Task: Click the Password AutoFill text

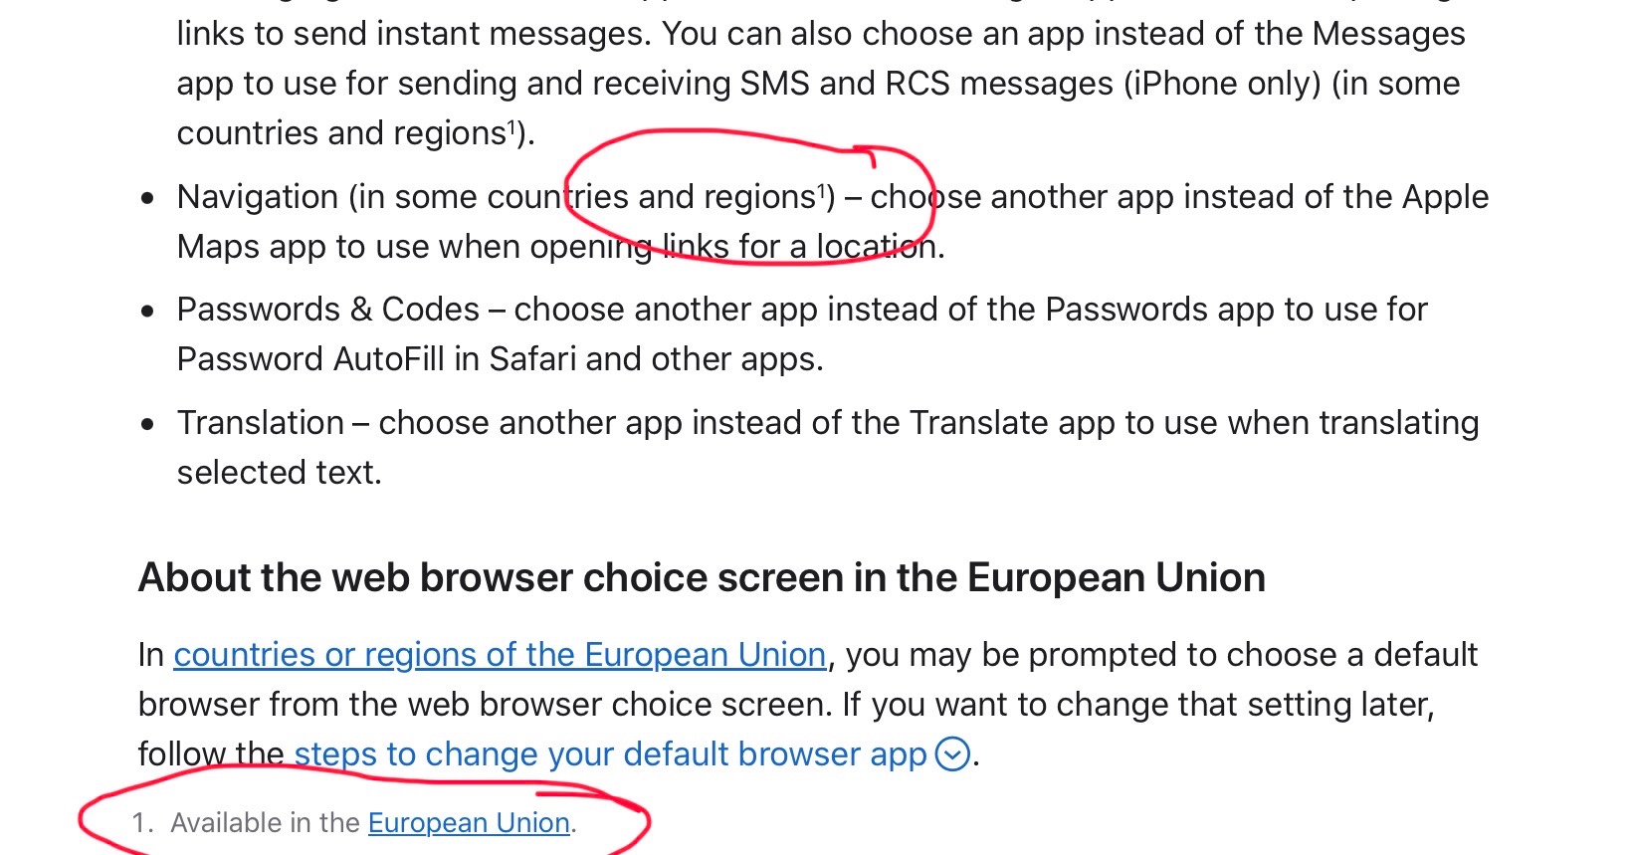Action: [x=310, y=359]
